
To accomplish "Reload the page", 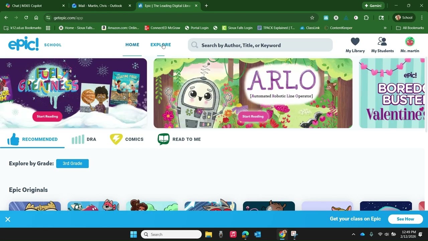I will pos(26,18).
